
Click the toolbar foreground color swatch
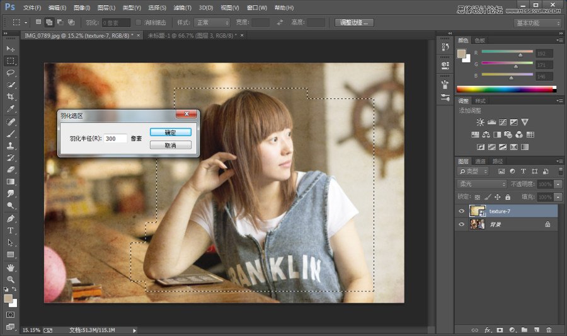tap(8, 298)
